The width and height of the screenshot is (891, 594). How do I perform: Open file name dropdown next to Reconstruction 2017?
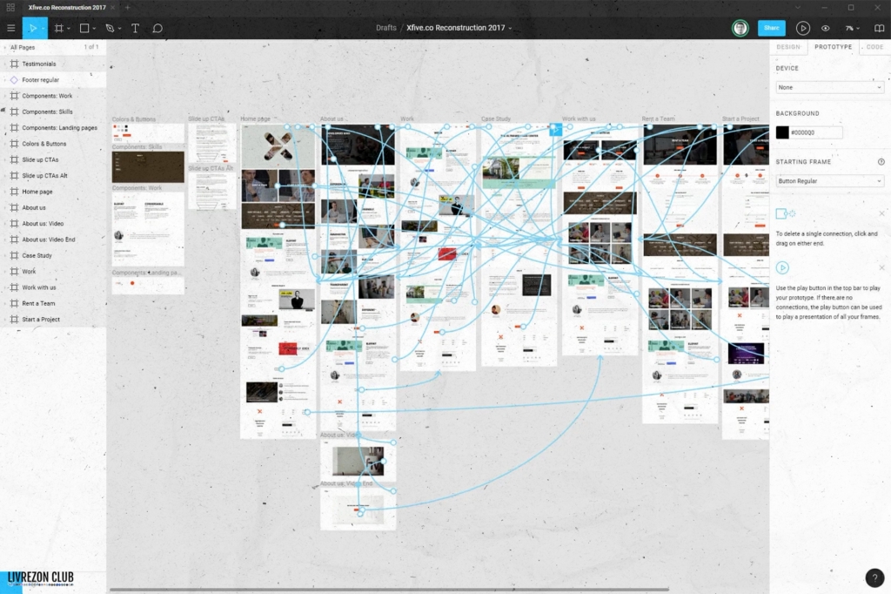pos(510,29)
